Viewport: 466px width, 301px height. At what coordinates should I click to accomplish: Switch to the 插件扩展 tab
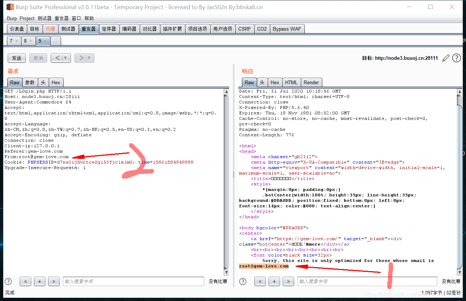[x=172, y=29]
